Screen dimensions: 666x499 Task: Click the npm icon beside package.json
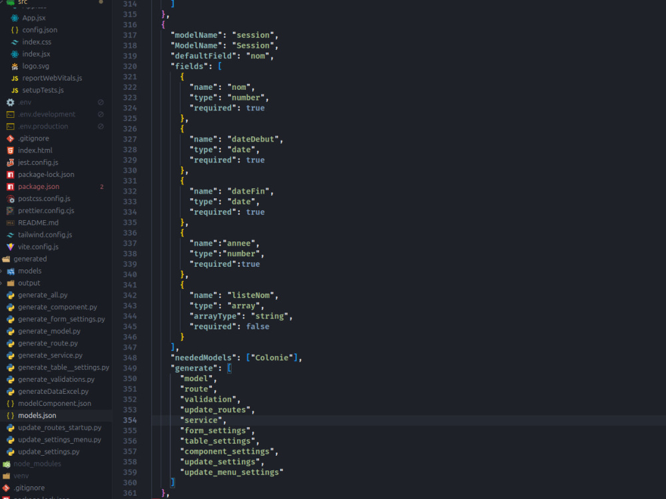(x=11, y=187)
